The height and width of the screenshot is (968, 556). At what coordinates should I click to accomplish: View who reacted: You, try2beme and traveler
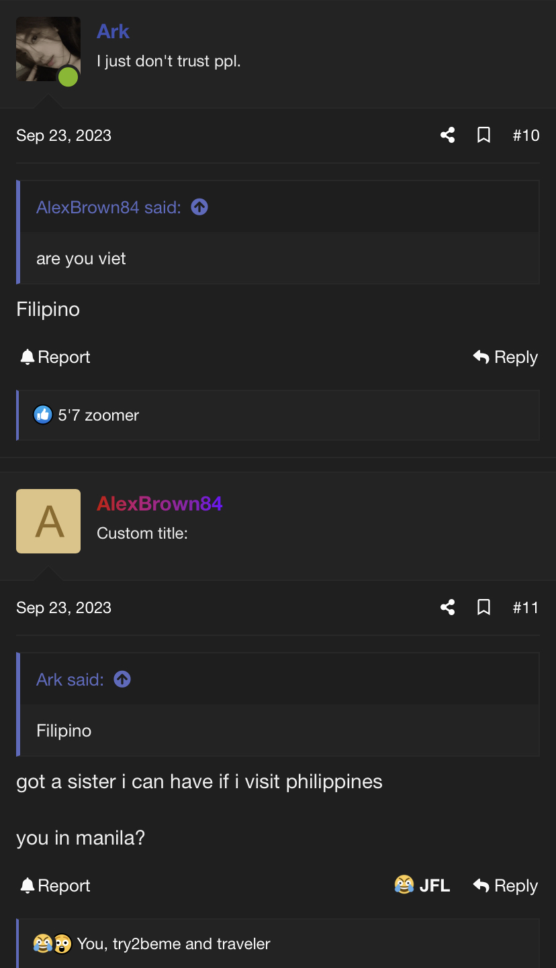[x=173, y=944]
